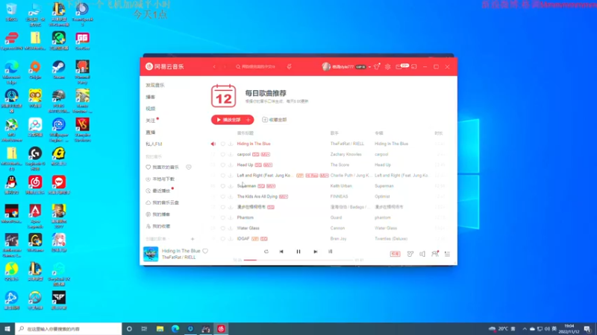Click the 收藏全部 button
The height and width of the screenshot is (335, 597).
point(275,120)
